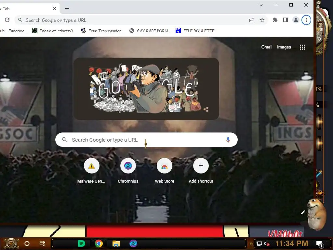Open the FILE ROULETTE bookmark

tap(195, 31)
